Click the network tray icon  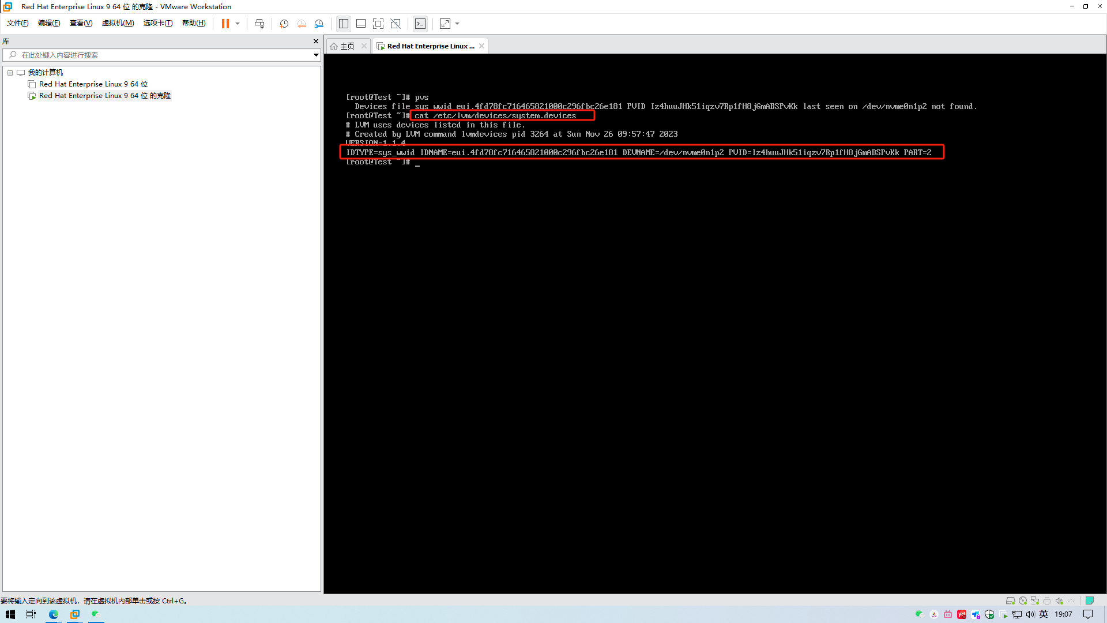coord(1017,614)
